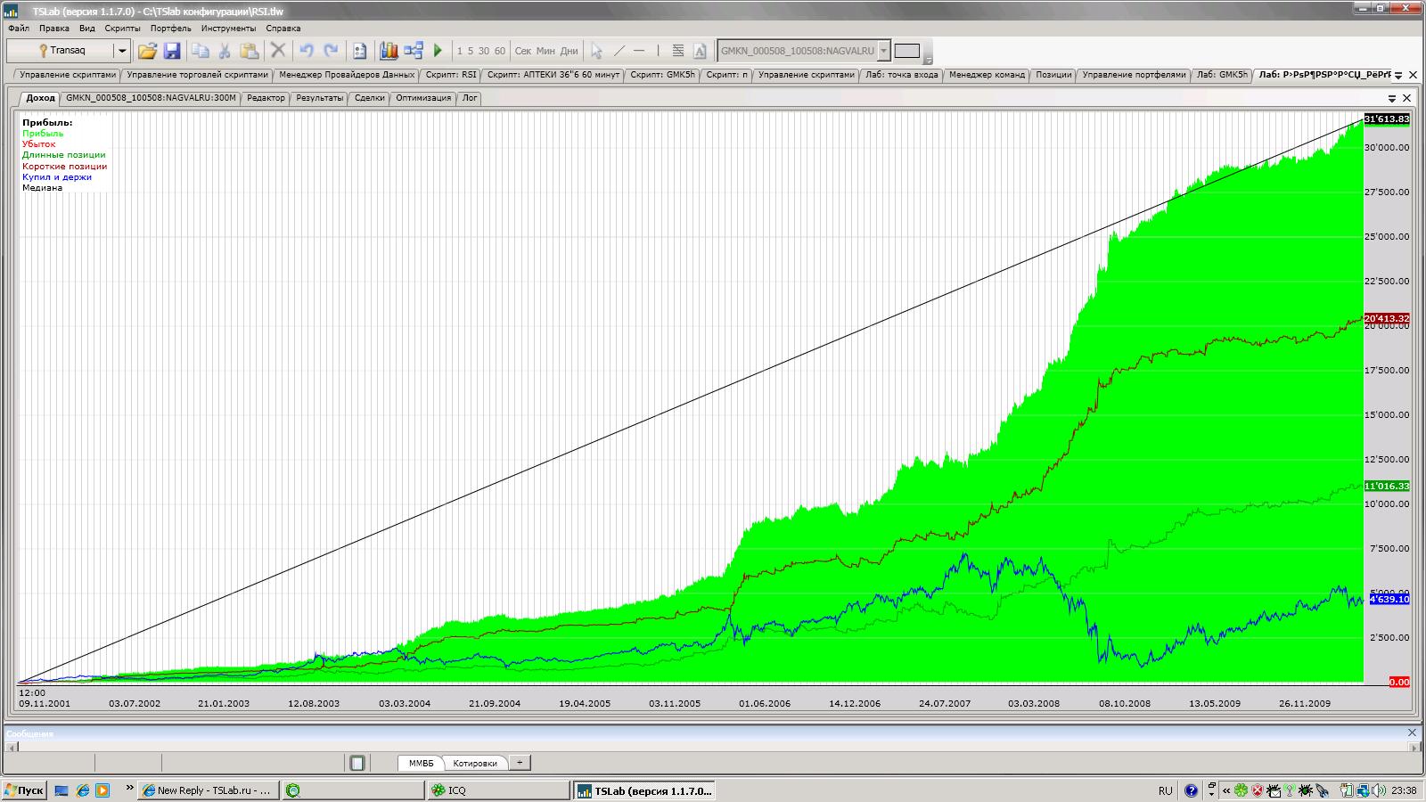The width and height of the screenshot is (1426, 802).
Task: Select the diagonal line drawing tool
Action: [x=619, y=51]
